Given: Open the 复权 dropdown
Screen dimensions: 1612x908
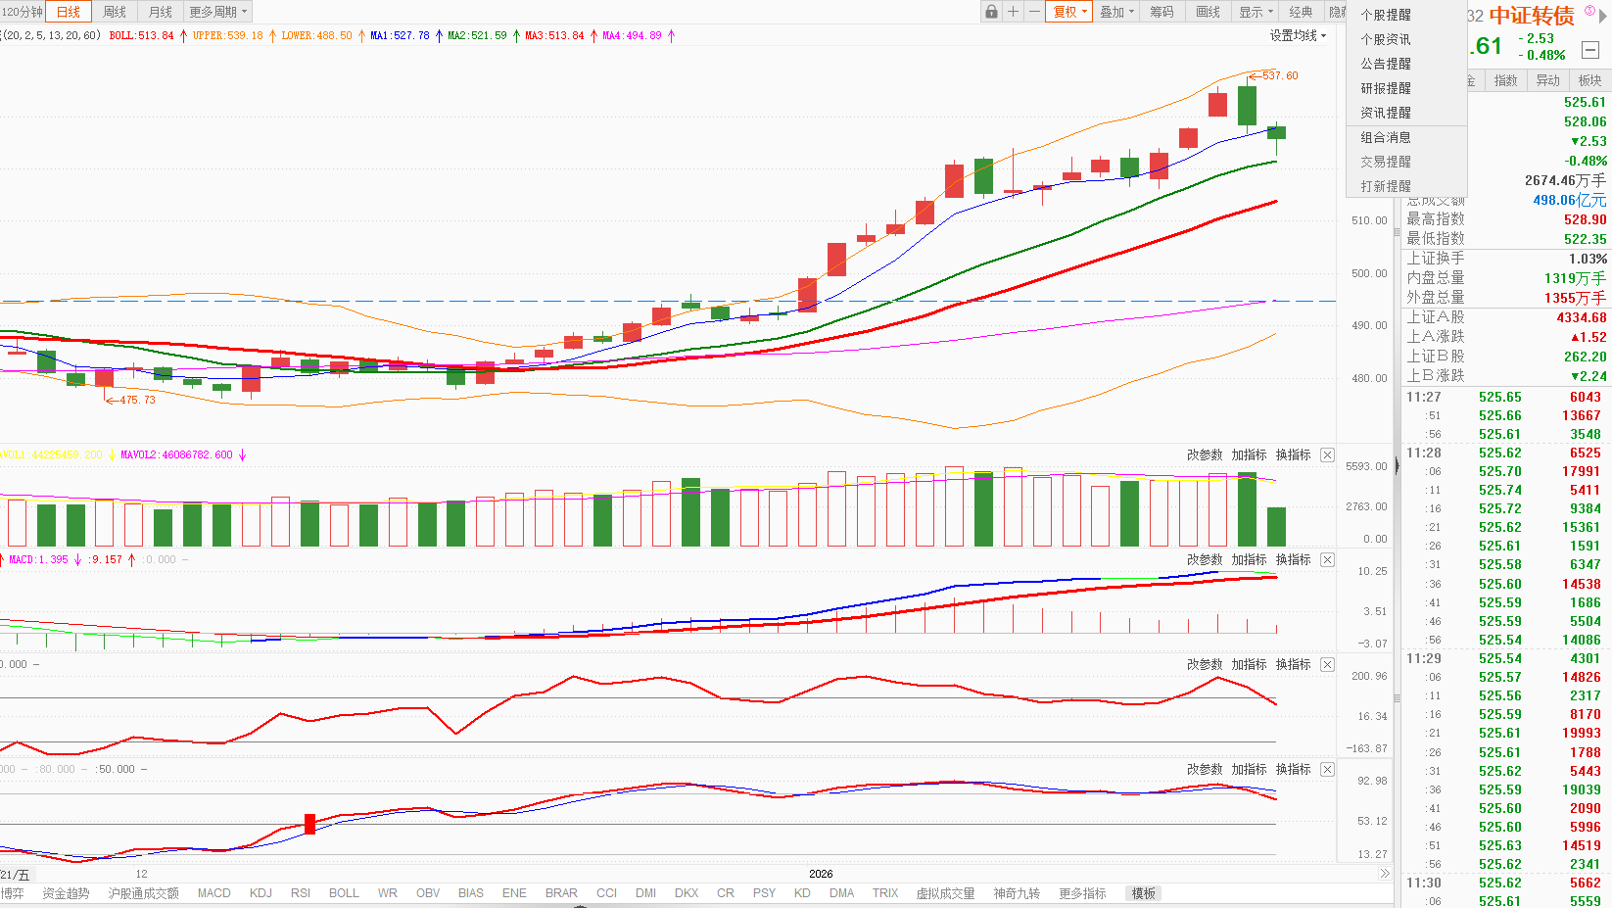Looking at the screenshot, I should coord(1068,12).
